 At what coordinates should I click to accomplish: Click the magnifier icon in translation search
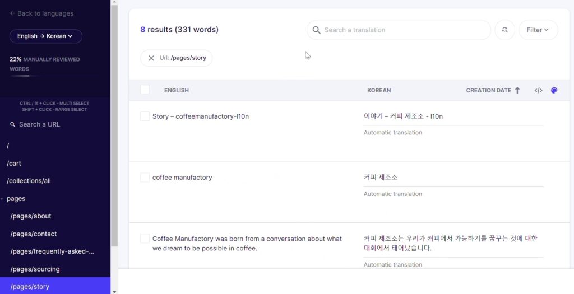tap(317, 30)
